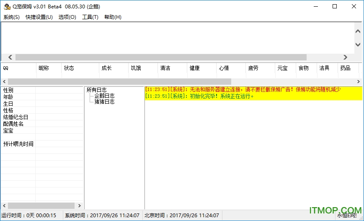Open the 快捷设置(U) menu

pyautogui.click(x=39, y=17)
